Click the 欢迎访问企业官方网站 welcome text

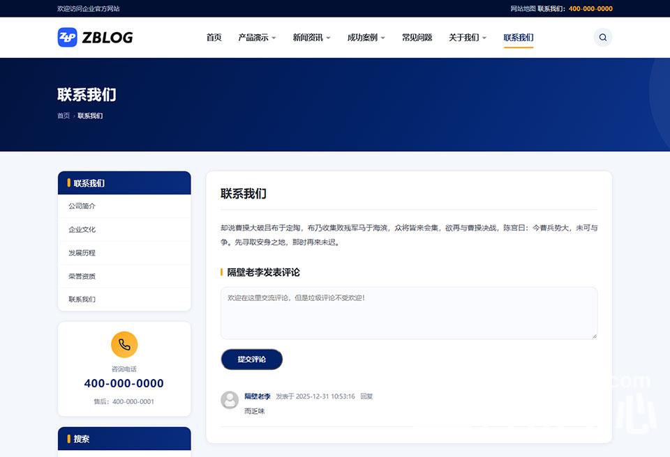tap(89, 8)
